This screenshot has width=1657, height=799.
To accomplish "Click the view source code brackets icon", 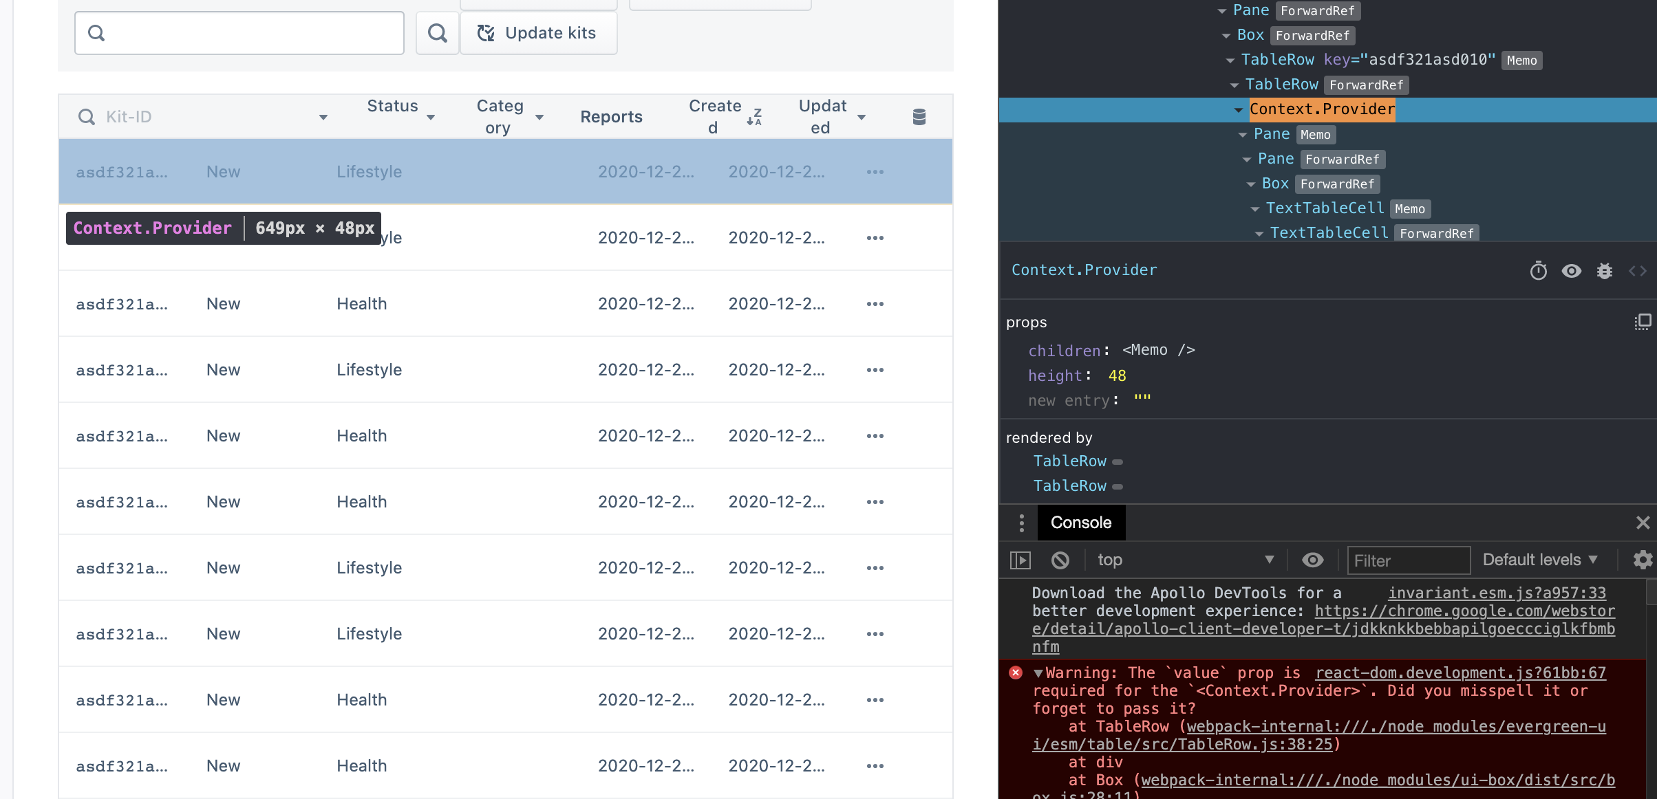I will [x=1637, y=271].
